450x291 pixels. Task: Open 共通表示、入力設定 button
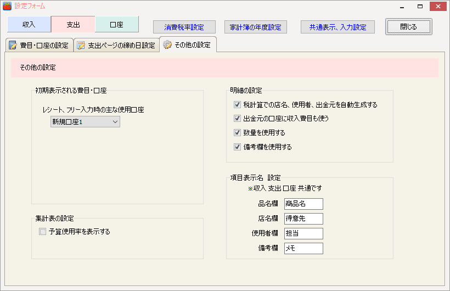[x=337, y=27]
